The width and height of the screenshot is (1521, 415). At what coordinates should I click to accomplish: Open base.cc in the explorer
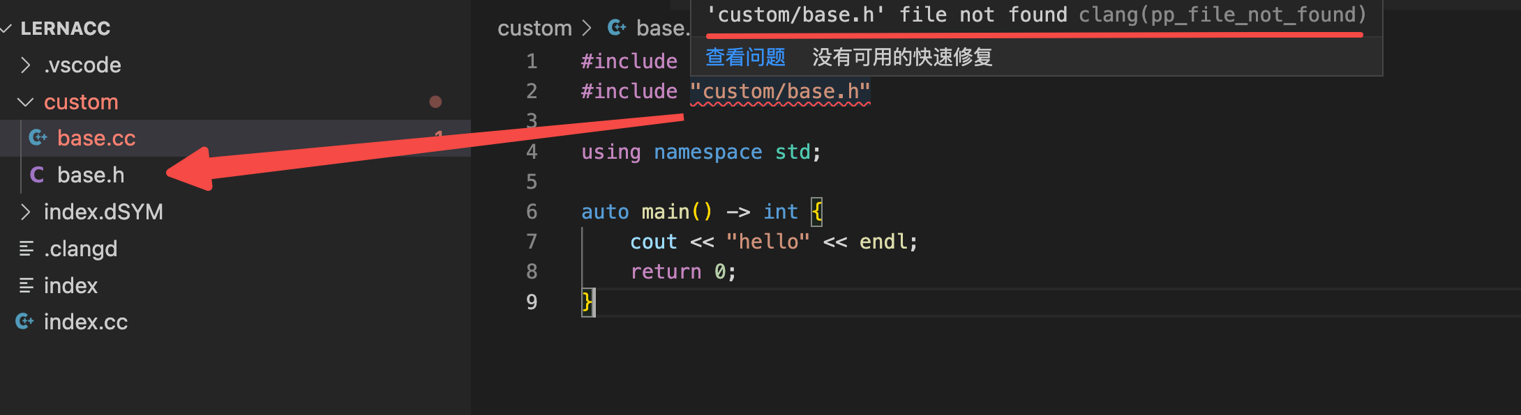click(96, 138)
